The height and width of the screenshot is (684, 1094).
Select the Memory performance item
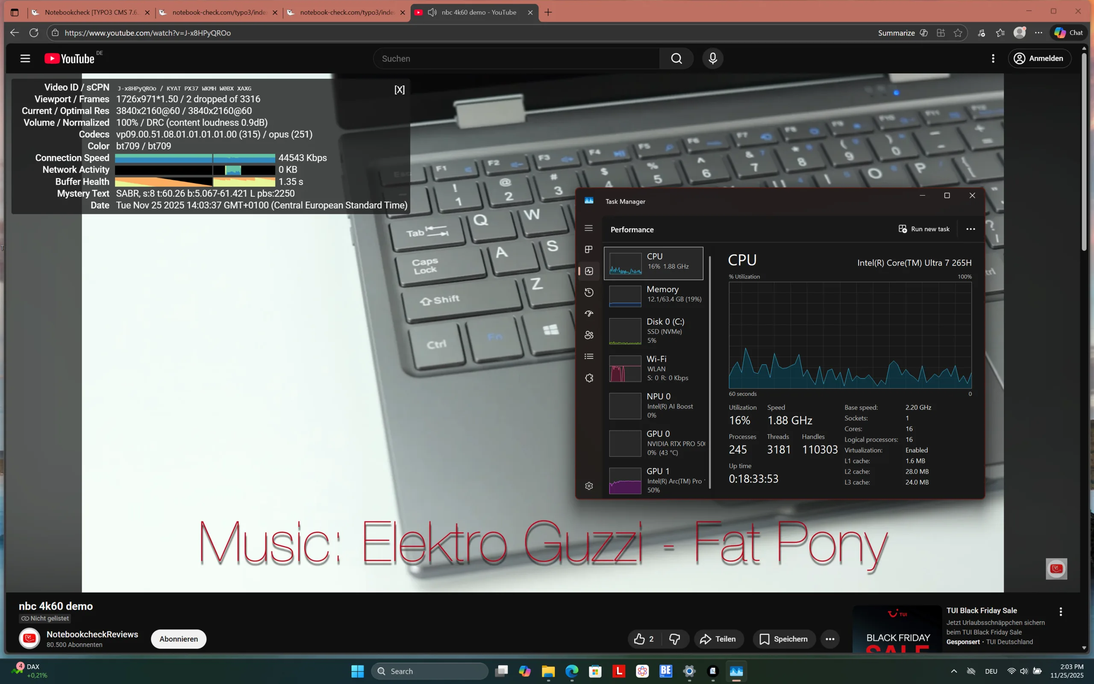tap(654, 295)
